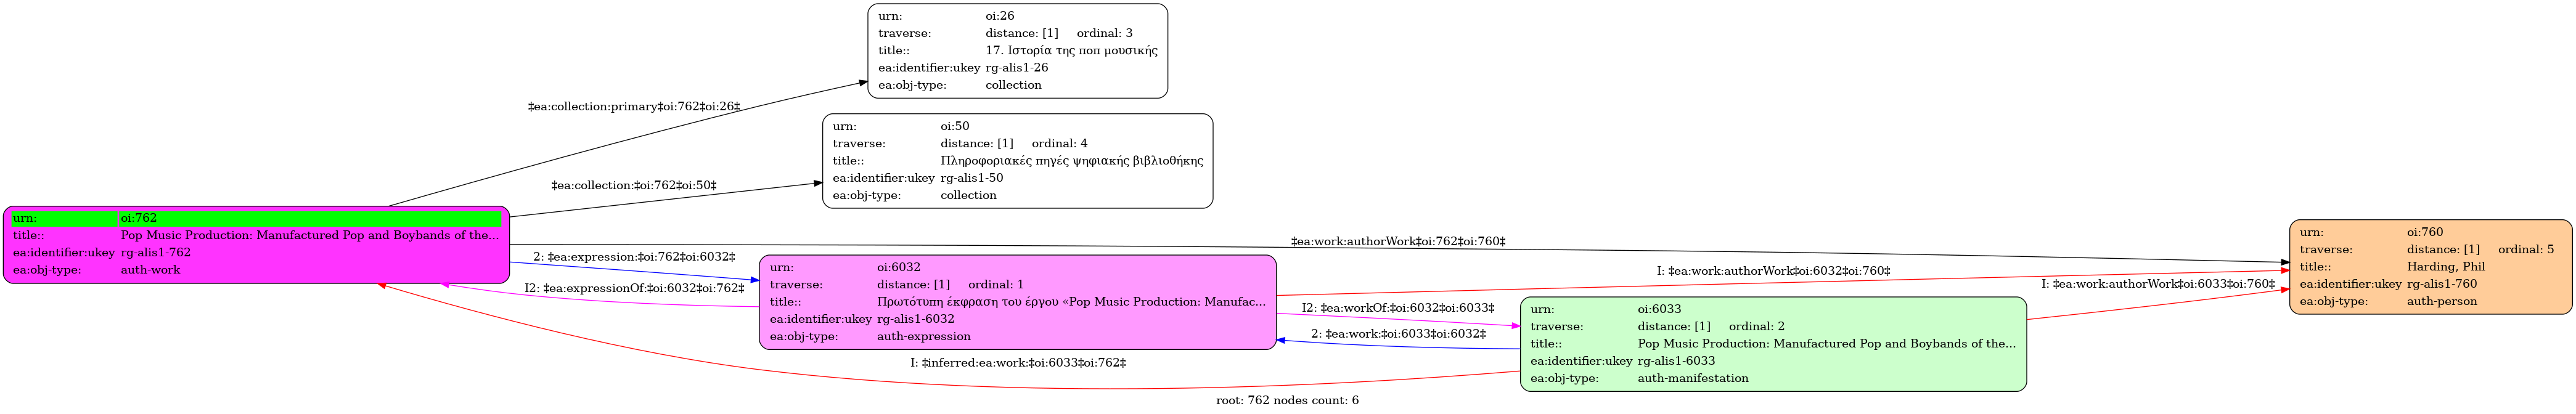Select edge label 'I2: ‡ea:workOf:‡oi:6032‡oi:6033‡'

pyautogui.click(x=1398, y=308)
